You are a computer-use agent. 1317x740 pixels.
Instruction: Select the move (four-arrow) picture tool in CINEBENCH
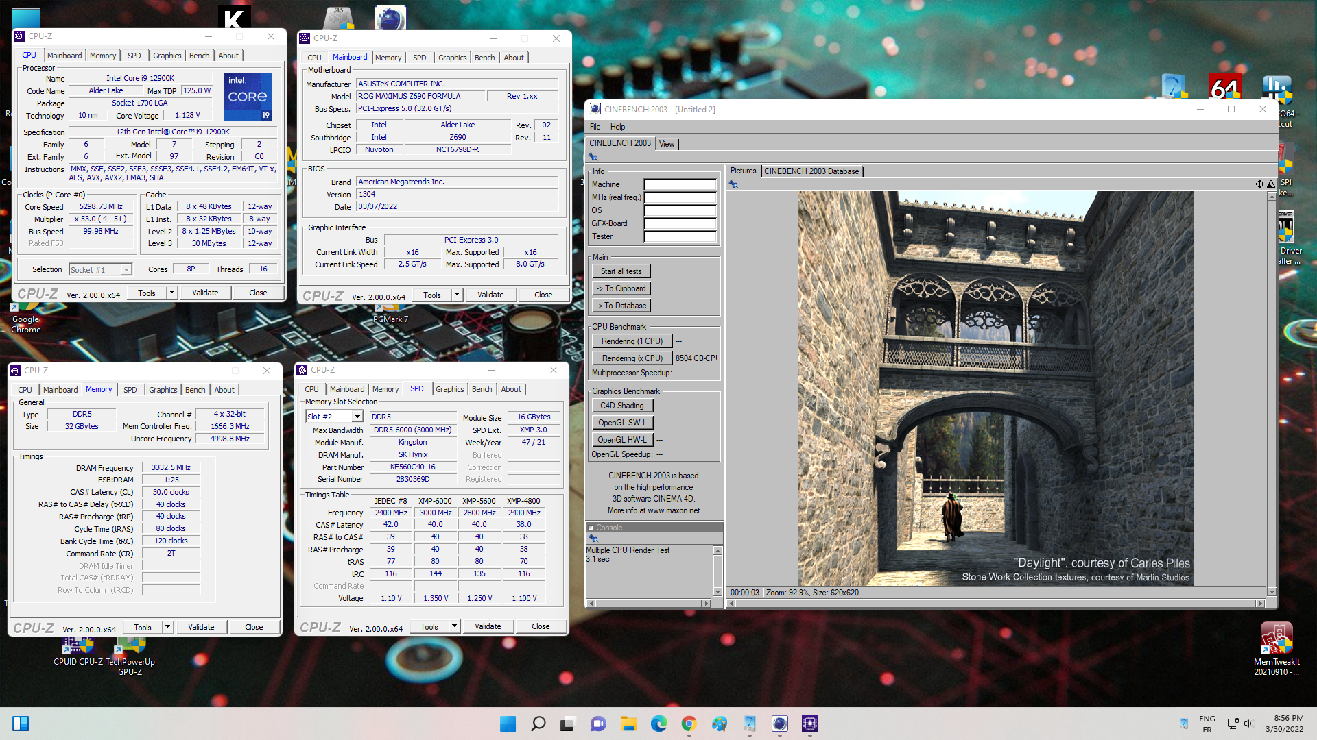pyautogui.click(x=1259, y=184)
